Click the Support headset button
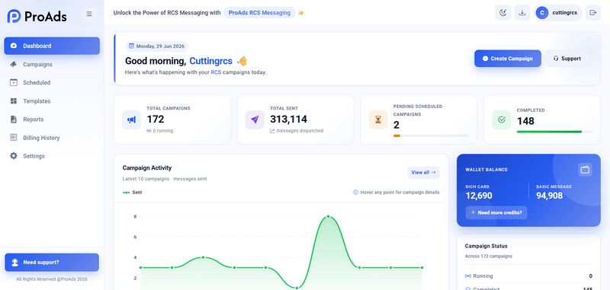Screen dimensions: 610x290 coord(567,59)
